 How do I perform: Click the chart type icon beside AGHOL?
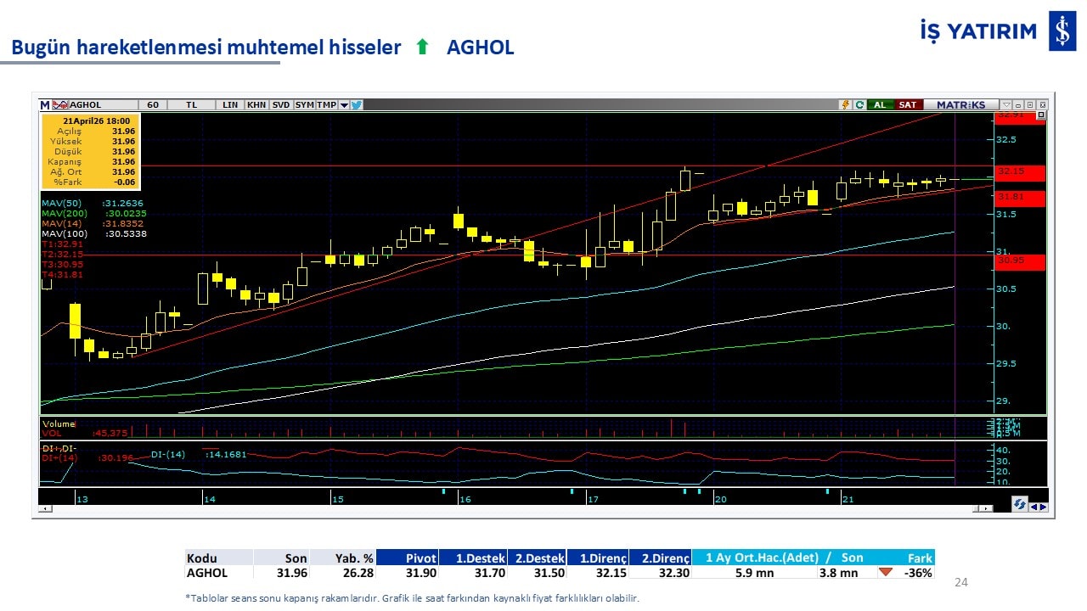[x=59, y=105]
